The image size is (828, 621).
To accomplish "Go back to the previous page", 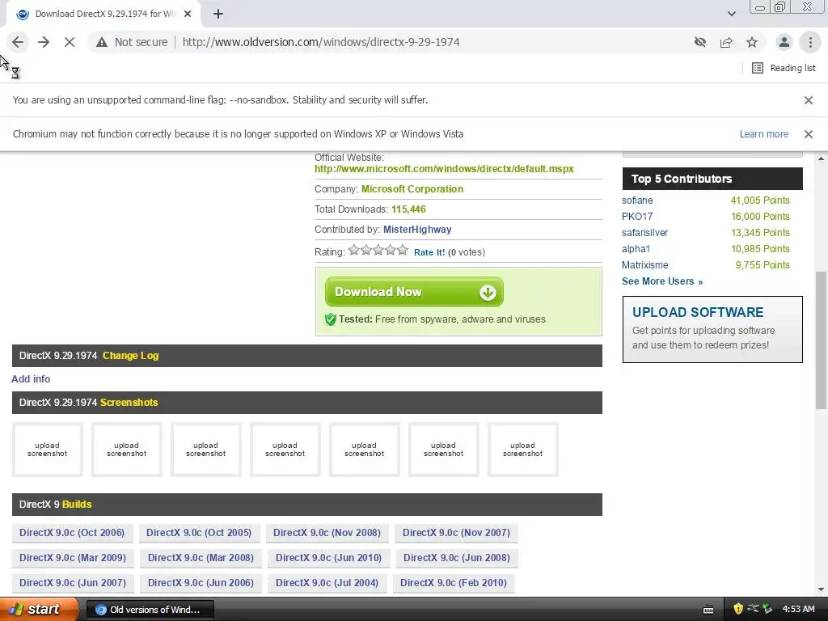I will pyautogui.click(x=18, y=42).
